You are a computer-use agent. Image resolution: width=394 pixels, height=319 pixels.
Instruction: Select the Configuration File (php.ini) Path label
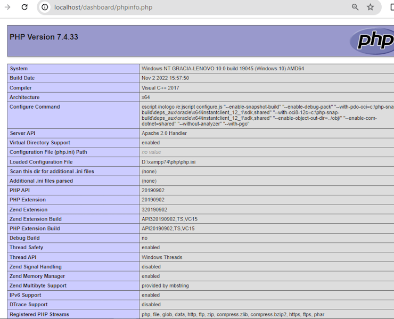pyautogui.click(x=48, y=152)
